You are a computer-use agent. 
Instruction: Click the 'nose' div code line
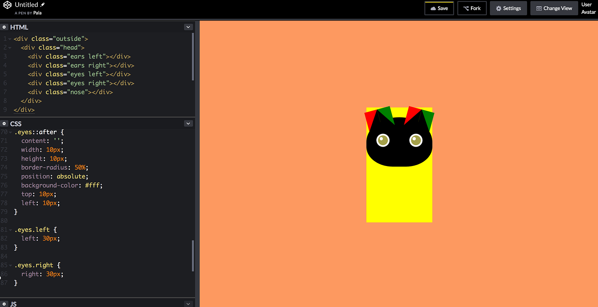click(70, 92)
